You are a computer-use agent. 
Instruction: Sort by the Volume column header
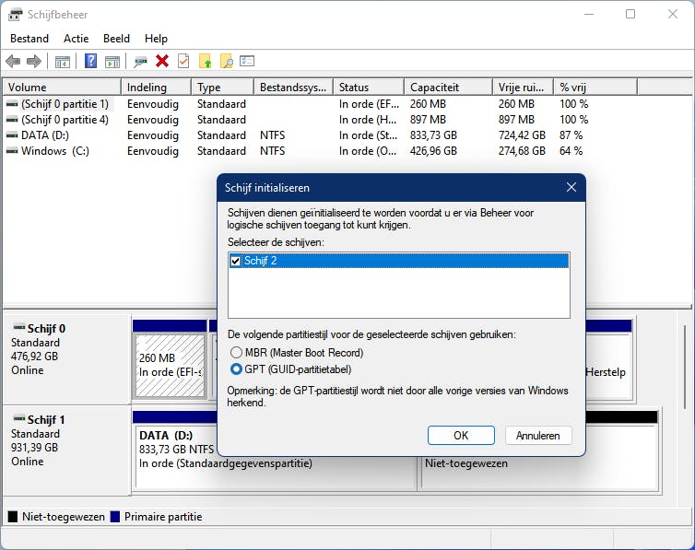(x=62, y=88)
